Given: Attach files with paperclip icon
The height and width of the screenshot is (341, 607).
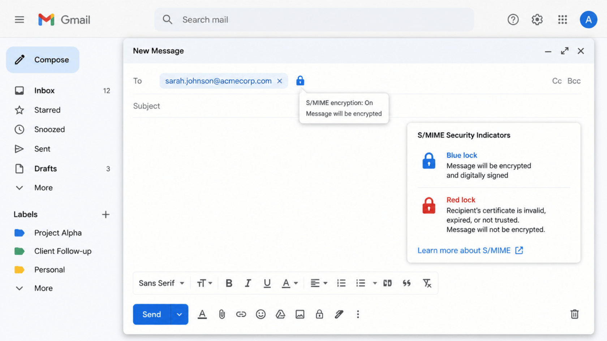Looking at the screenshot, I should click(222, 314).
